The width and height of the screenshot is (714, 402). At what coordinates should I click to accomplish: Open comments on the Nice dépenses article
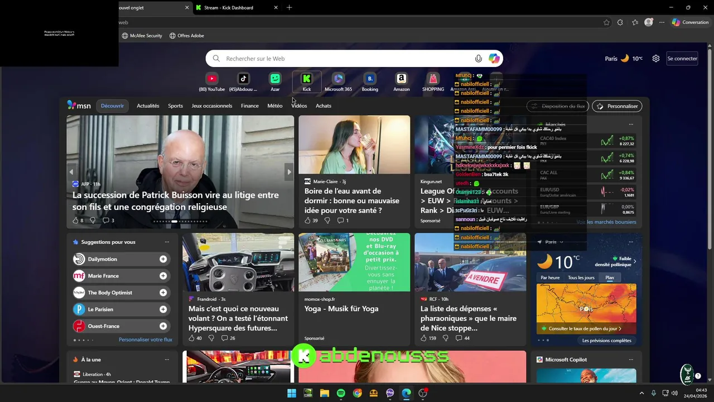click(x=462, y=338)
